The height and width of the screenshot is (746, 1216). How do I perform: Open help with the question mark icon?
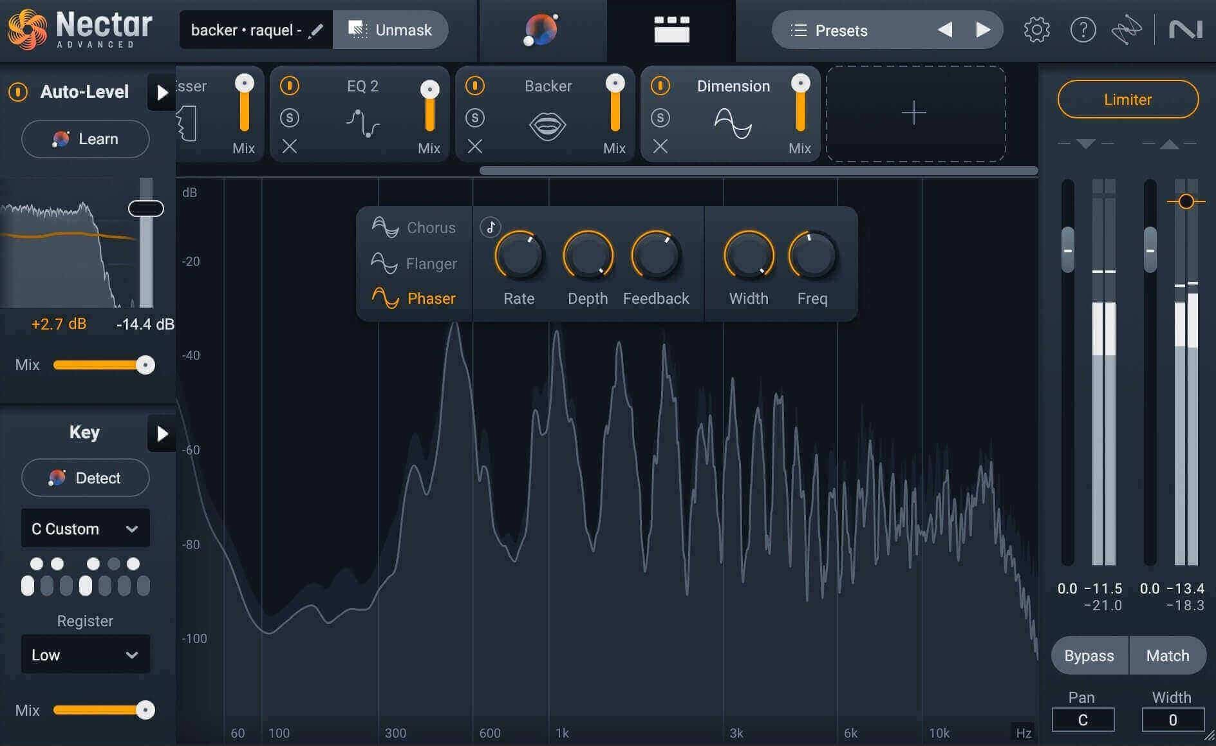coord(1083,30)
